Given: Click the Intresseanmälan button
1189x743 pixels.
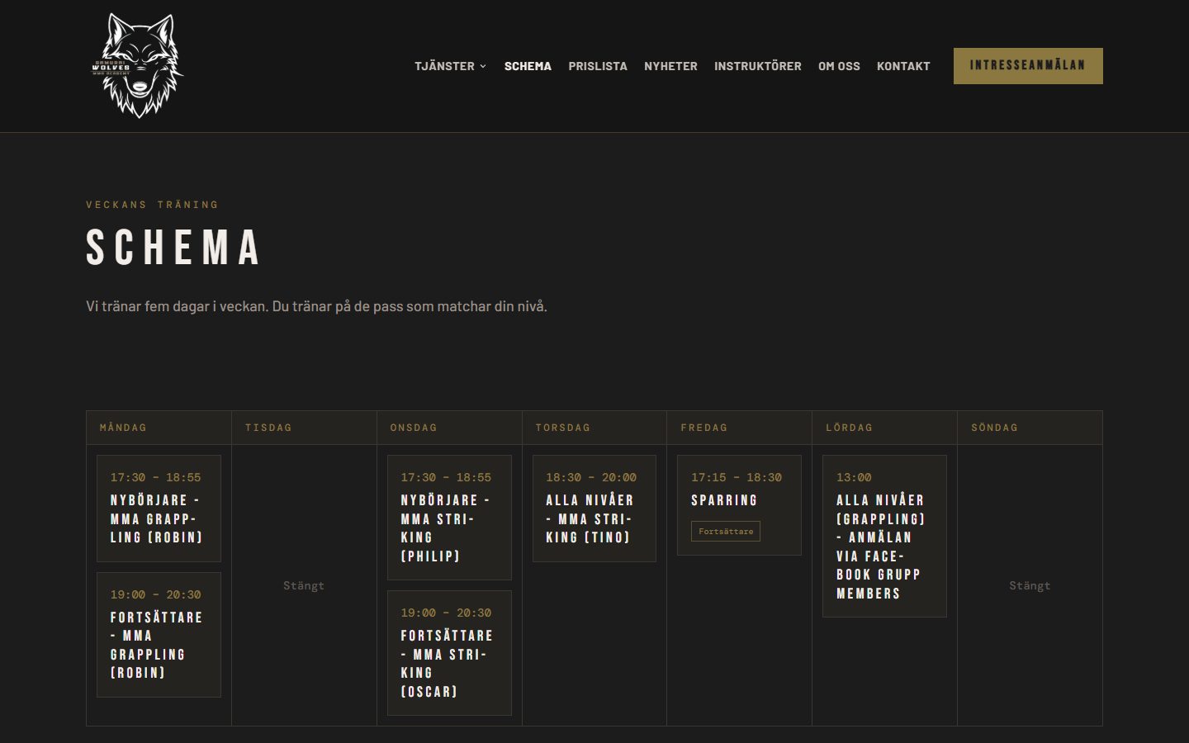Looking at the screenshot, I should click(x=1028, y=66).
